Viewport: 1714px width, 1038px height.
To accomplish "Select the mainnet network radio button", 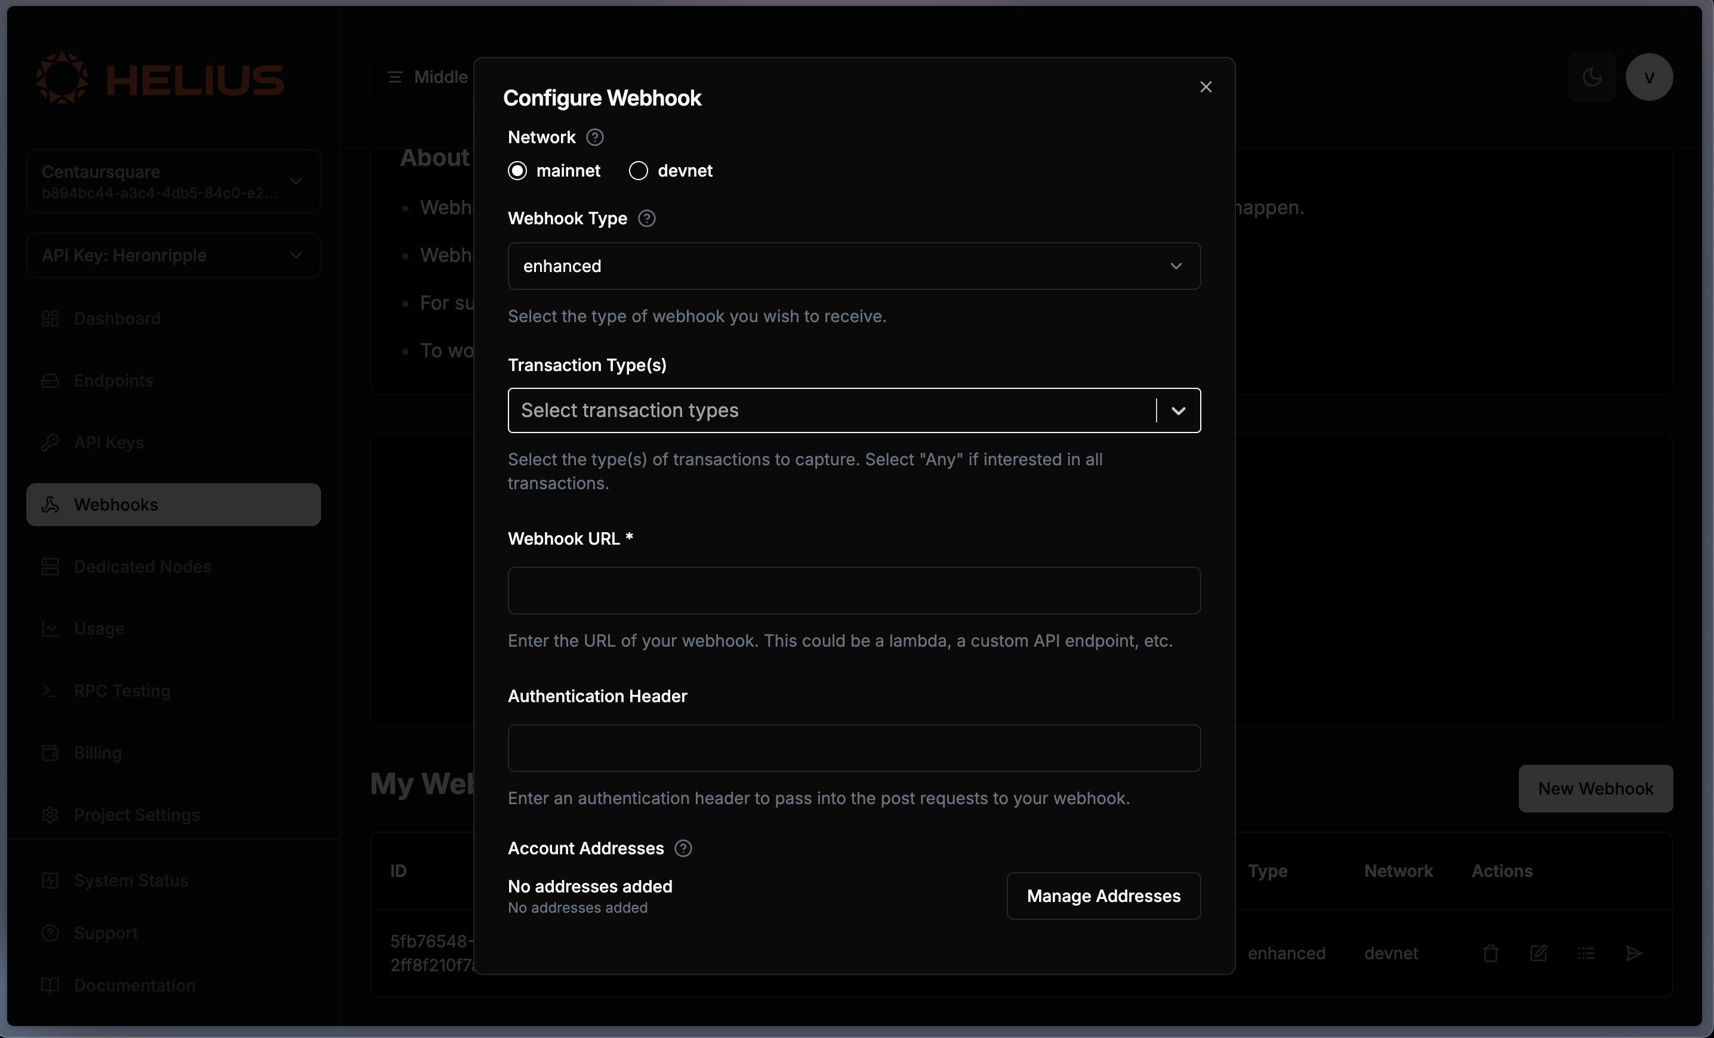I will click(x=517, y=171).
